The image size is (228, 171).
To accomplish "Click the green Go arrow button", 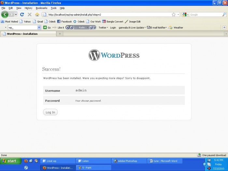I will 45,27.
